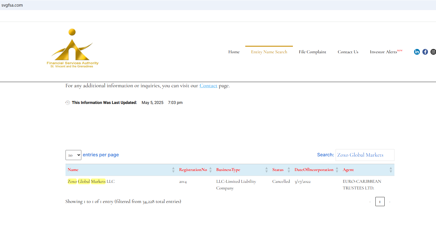Go to the Home menu item
Viewport: 436px width, 226px height.
[234, 52]
